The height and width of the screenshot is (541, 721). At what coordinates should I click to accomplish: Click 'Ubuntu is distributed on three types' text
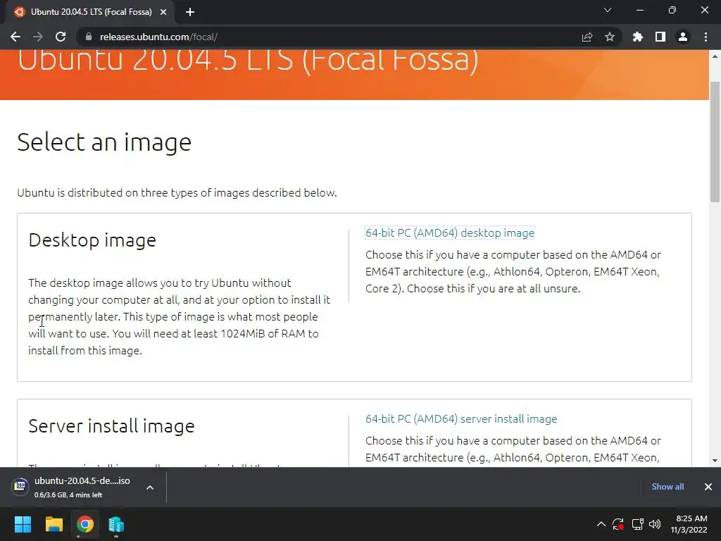[177, 193]
